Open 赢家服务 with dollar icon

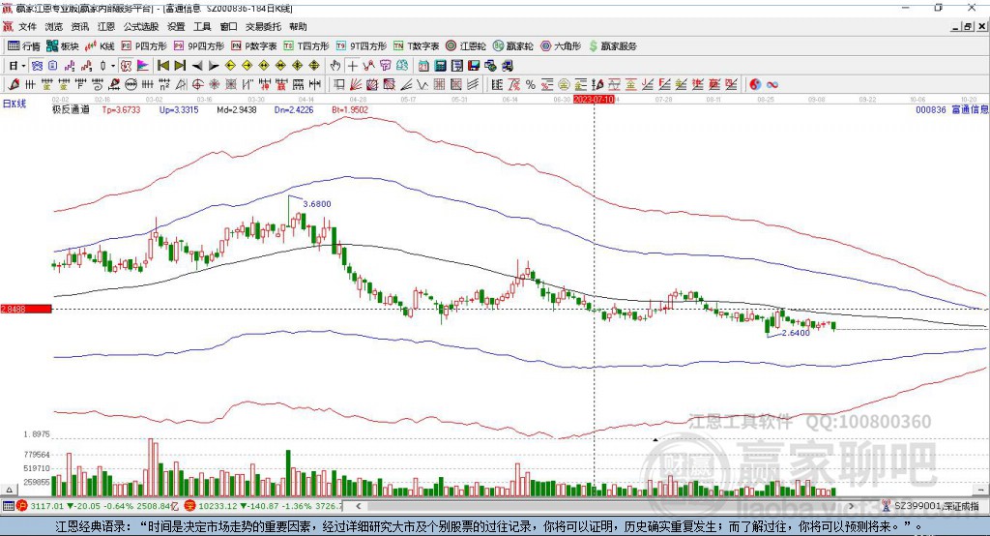(x=612, y=46)
